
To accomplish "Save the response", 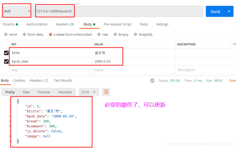I will tap(232, 81).
